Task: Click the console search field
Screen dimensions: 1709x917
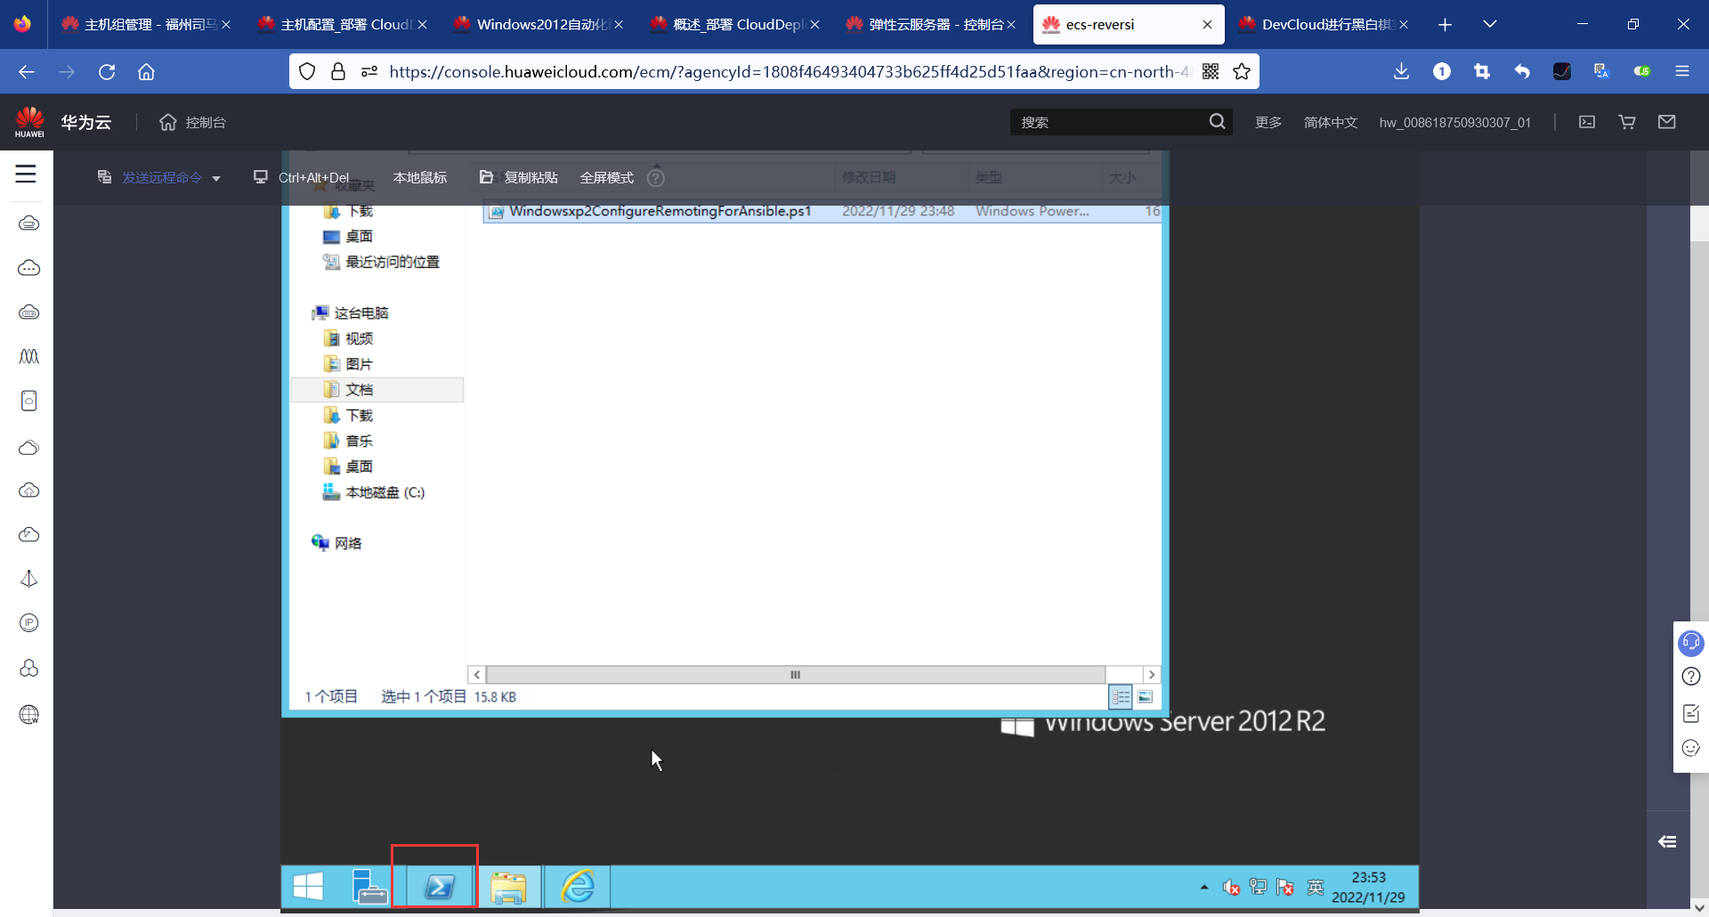Action: (1108, 122)
